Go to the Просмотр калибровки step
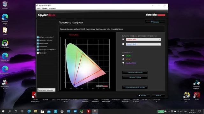204x114 pixels. [46, 50]
